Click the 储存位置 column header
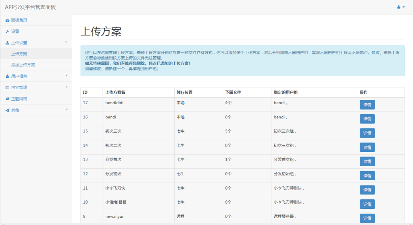 tap(184, 92)
